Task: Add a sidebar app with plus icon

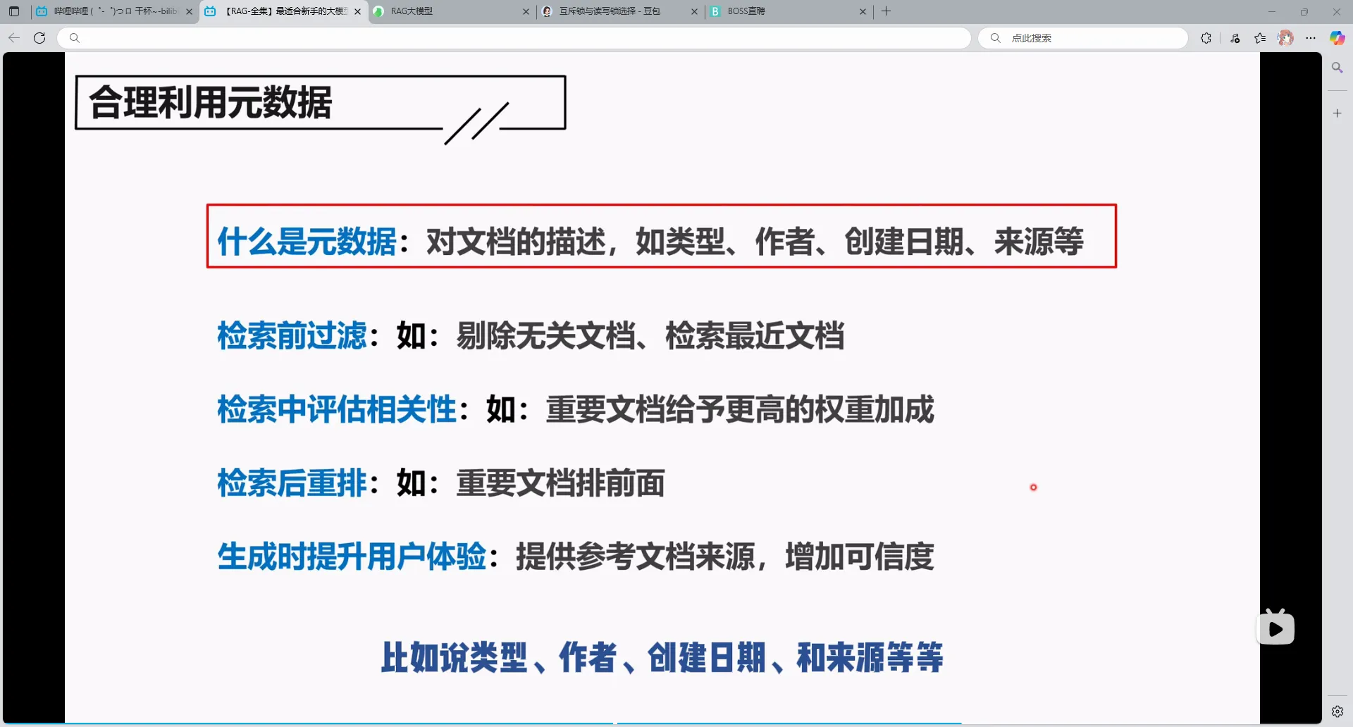Action: click(1337, 113)
